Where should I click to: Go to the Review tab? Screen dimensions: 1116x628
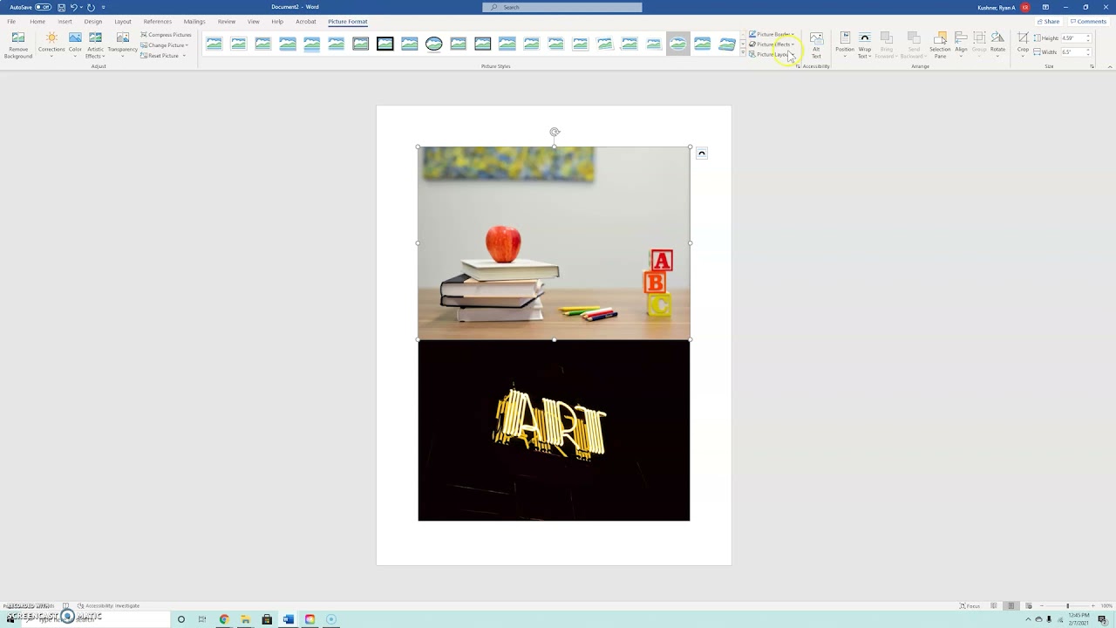coord(227,21)
